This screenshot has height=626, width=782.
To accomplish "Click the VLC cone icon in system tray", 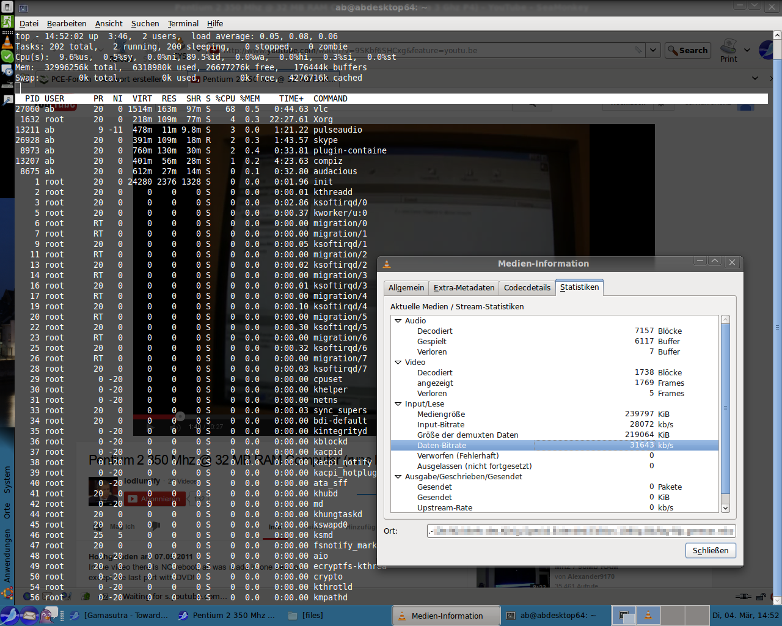I will click(x=648, y=615).
